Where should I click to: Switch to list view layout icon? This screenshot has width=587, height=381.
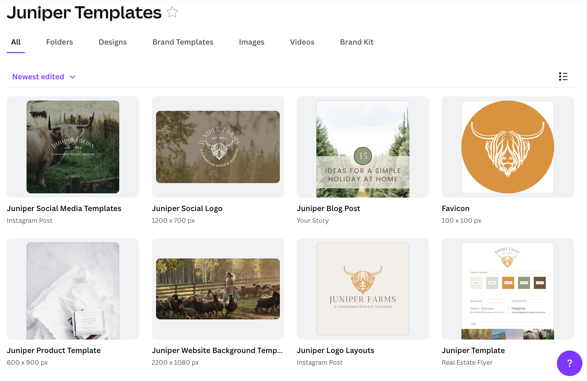pyautogui.click(x=563, y=76)
